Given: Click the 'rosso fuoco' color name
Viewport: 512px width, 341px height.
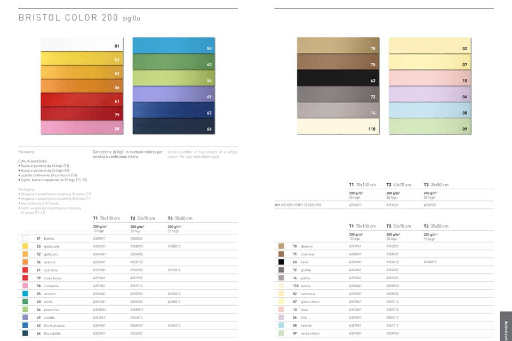Looking at the screenshot, I should [53, 278].
